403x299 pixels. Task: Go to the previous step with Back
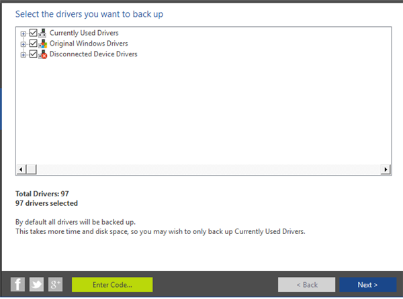(x=307, y=285)
